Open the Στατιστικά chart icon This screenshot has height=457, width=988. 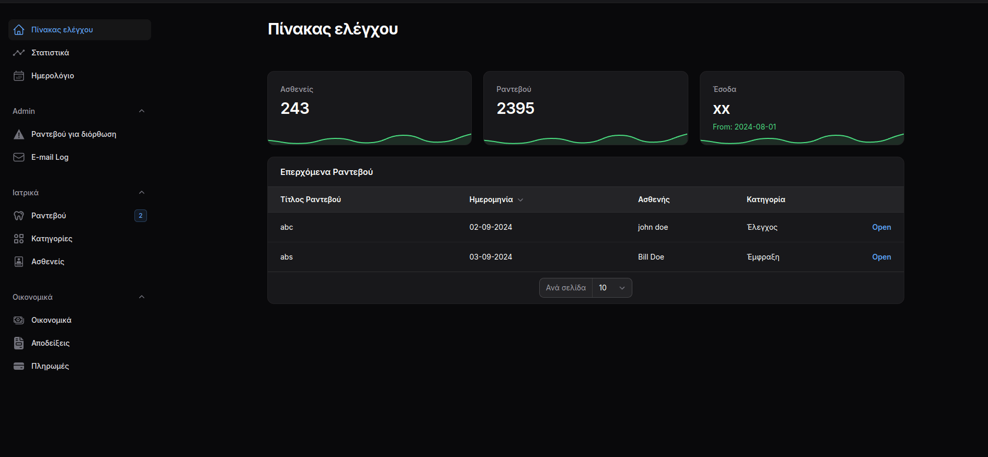[19, 53]
